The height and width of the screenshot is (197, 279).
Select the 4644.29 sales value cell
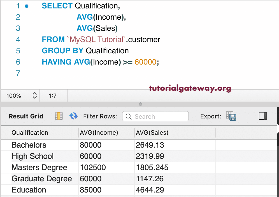[x=150, y=190]
